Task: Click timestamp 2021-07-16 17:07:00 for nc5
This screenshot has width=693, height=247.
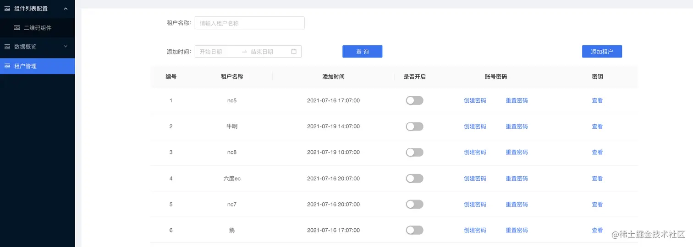Action: 333,100
